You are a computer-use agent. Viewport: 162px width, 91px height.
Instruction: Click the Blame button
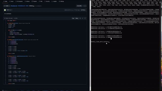tap(77, 18)
